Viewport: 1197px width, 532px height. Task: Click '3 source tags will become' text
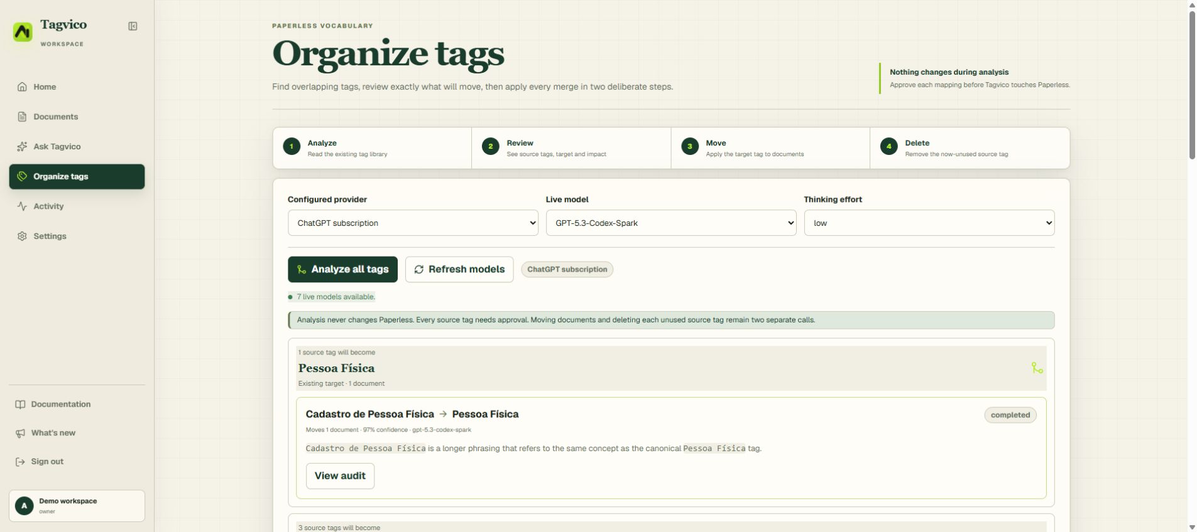tap(339, 528)
